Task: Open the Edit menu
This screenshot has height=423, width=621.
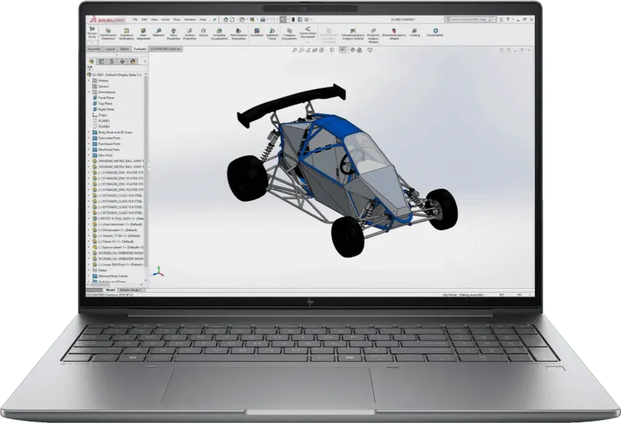Action: [x=144, y=19]
